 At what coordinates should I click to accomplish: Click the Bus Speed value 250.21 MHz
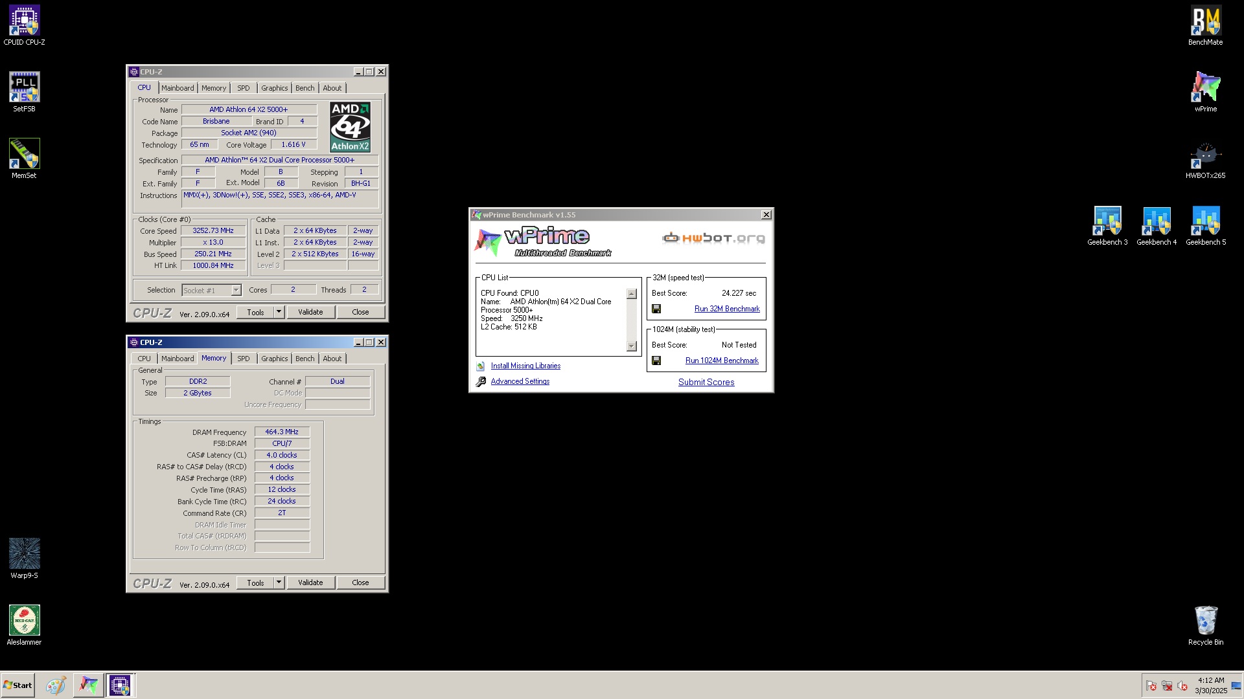[213, 254]
